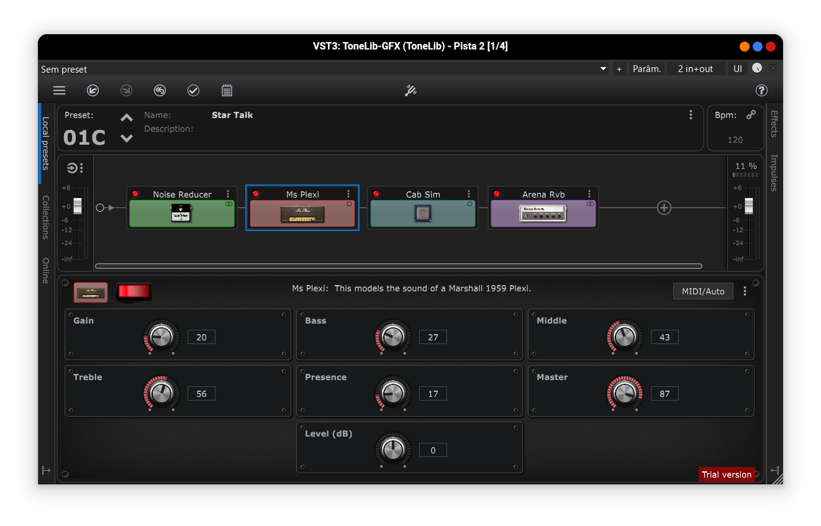821x526 pixels.
Task: Switch to the Collections tab
Action: click(45, 217)
